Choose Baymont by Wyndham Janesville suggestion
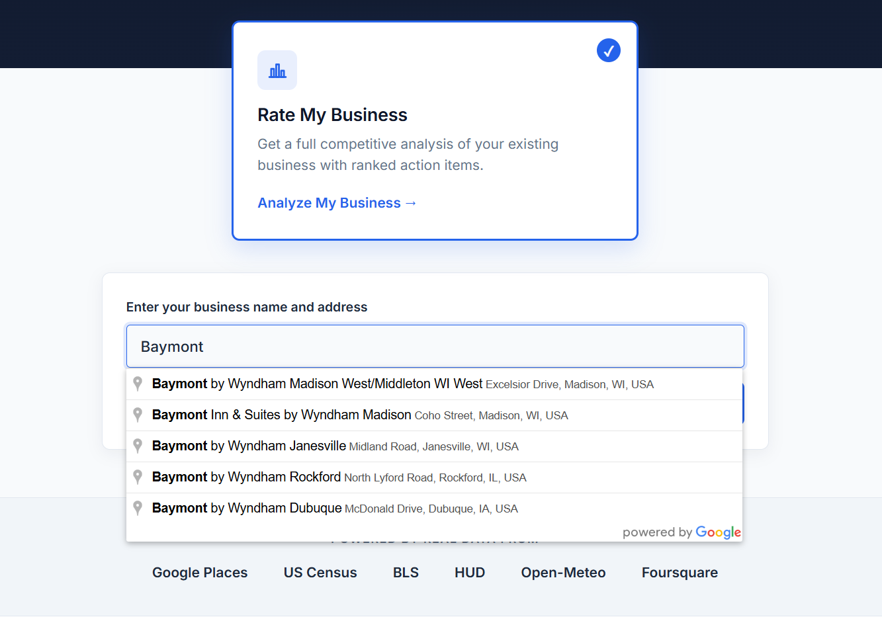Image resolution: width=882 pixels, height=617 pixels. point(434,446)
